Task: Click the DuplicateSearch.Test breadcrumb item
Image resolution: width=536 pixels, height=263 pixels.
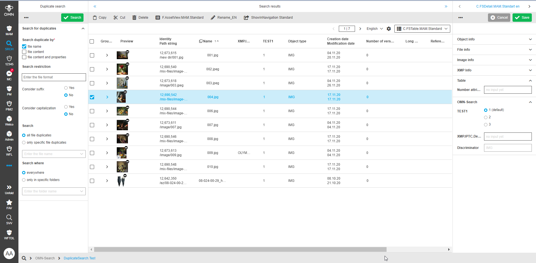Action: [79, 258]
